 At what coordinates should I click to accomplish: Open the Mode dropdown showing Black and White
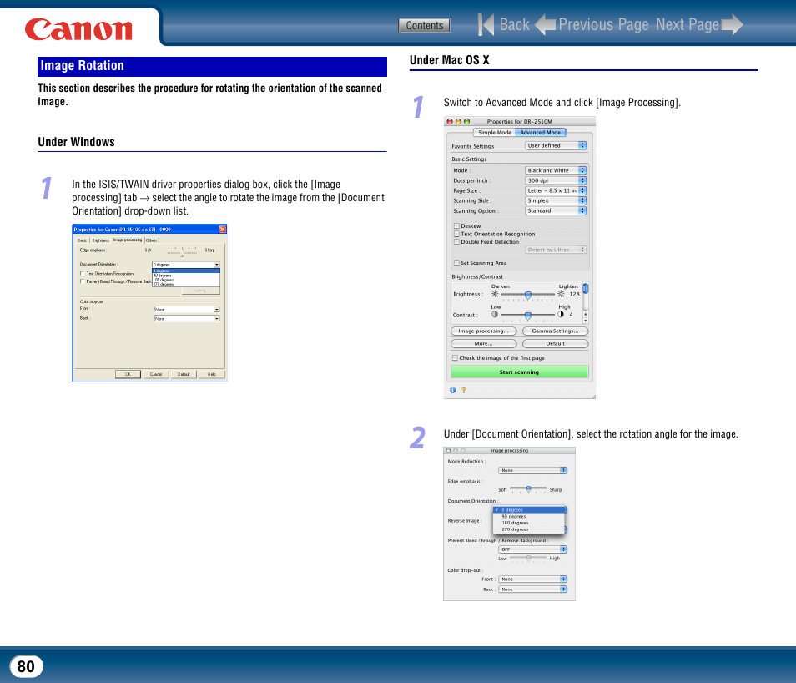pos(556,170)
